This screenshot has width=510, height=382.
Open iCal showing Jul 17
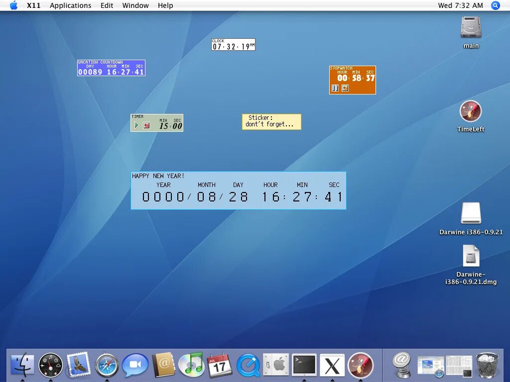coord(220,365)
